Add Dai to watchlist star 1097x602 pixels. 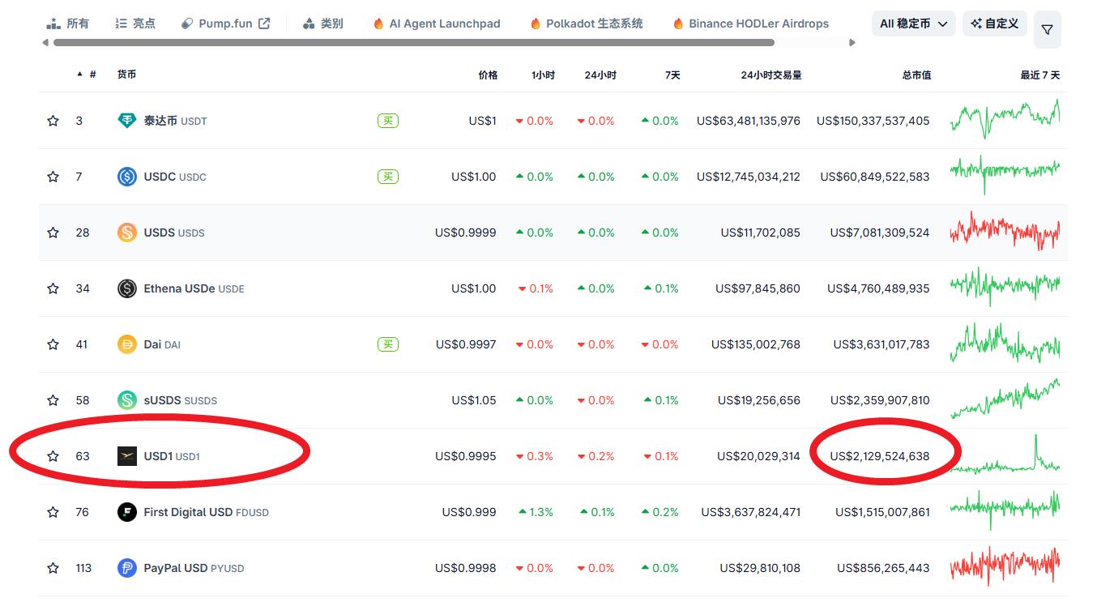[x=53, y=344]
